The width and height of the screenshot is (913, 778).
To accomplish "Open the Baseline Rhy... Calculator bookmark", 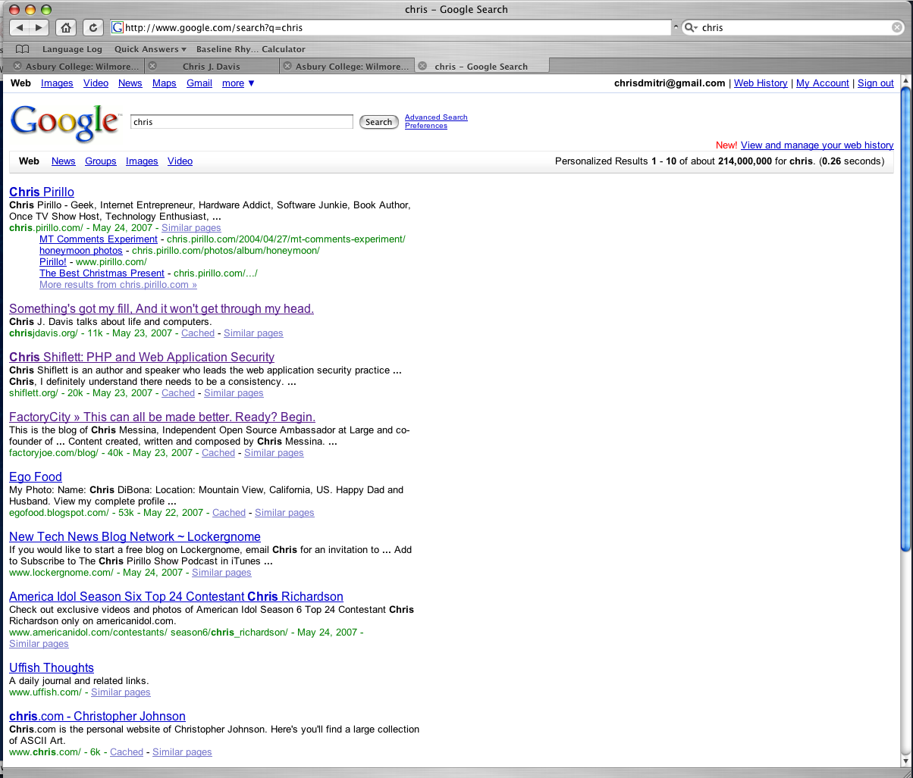I will 251,49.
